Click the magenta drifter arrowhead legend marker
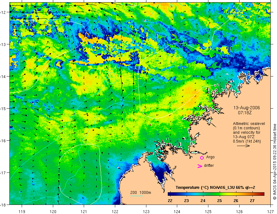Viewport: 277px width, 214px height. 200,166
